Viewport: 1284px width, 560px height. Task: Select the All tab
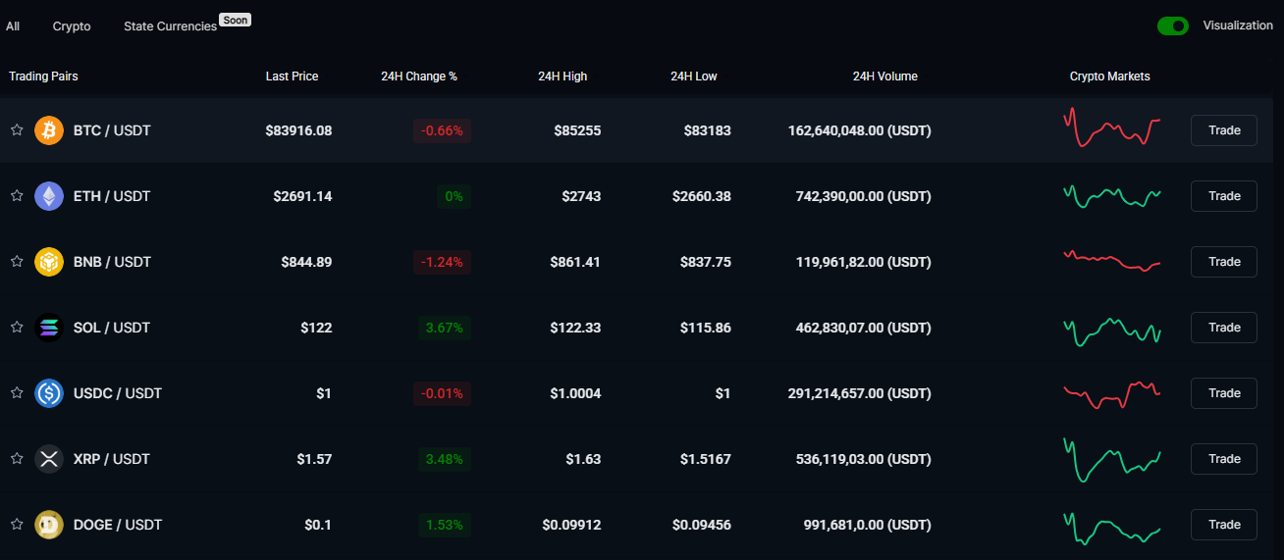click(13, 26)
